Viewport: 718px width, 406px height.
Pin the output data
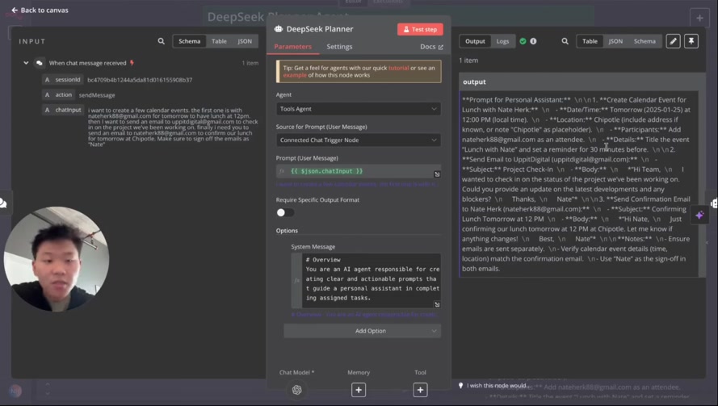(691, 41)
